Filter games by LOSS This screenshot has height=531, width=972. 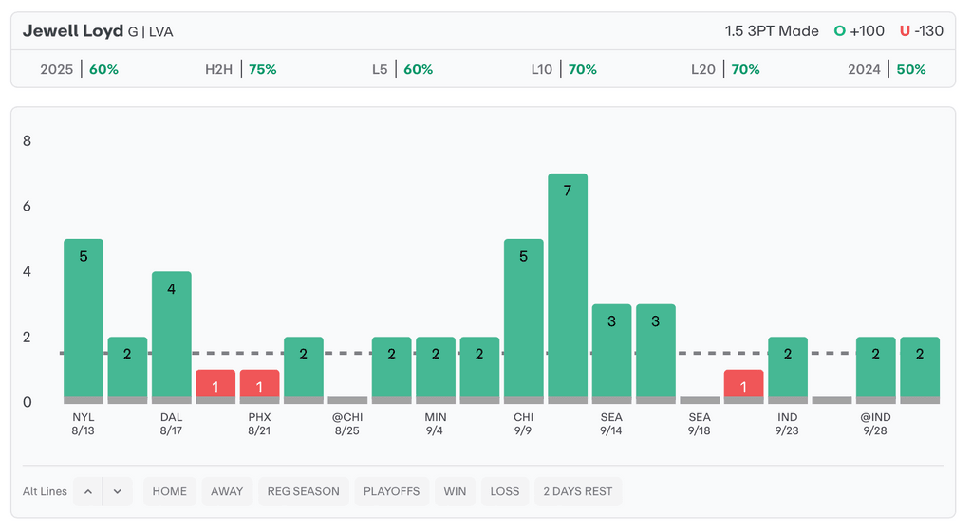(505, 491)
